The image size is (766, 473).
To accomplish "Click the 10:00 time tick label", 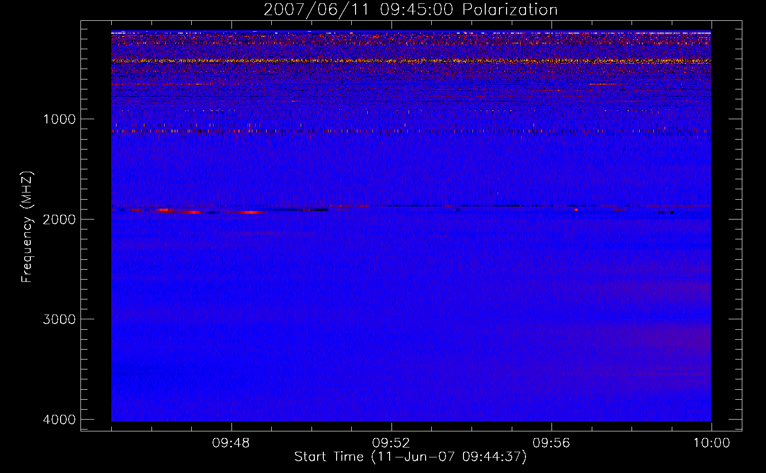I will coord(712,443).
